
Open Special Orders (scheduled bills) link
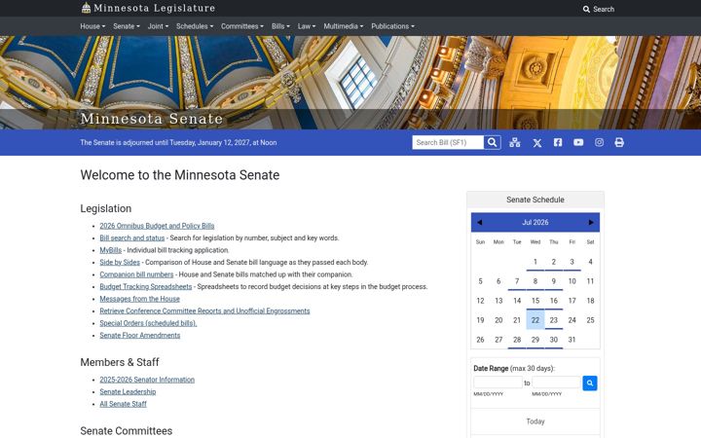point(148,323)
